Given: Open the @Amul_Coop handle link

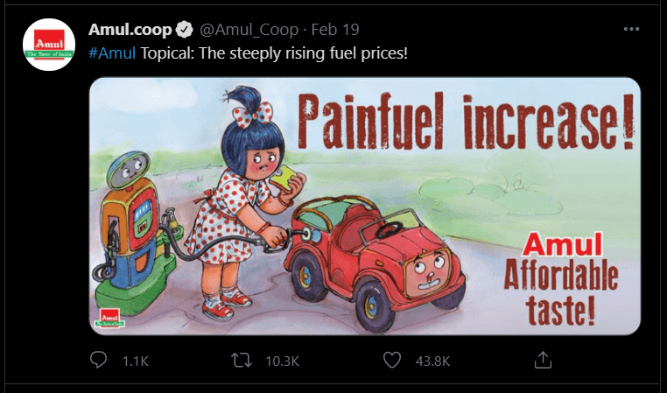Looking at the screenshot, I should 249,30.
